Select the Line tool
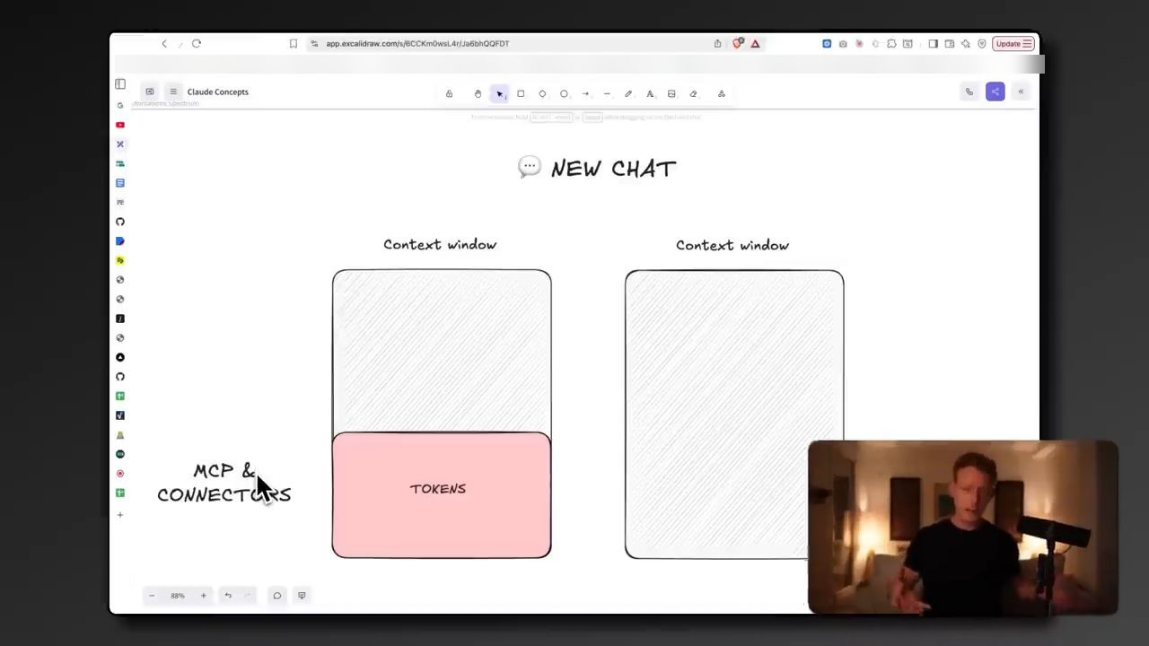1149x646 pixels. tap(607, 93)
